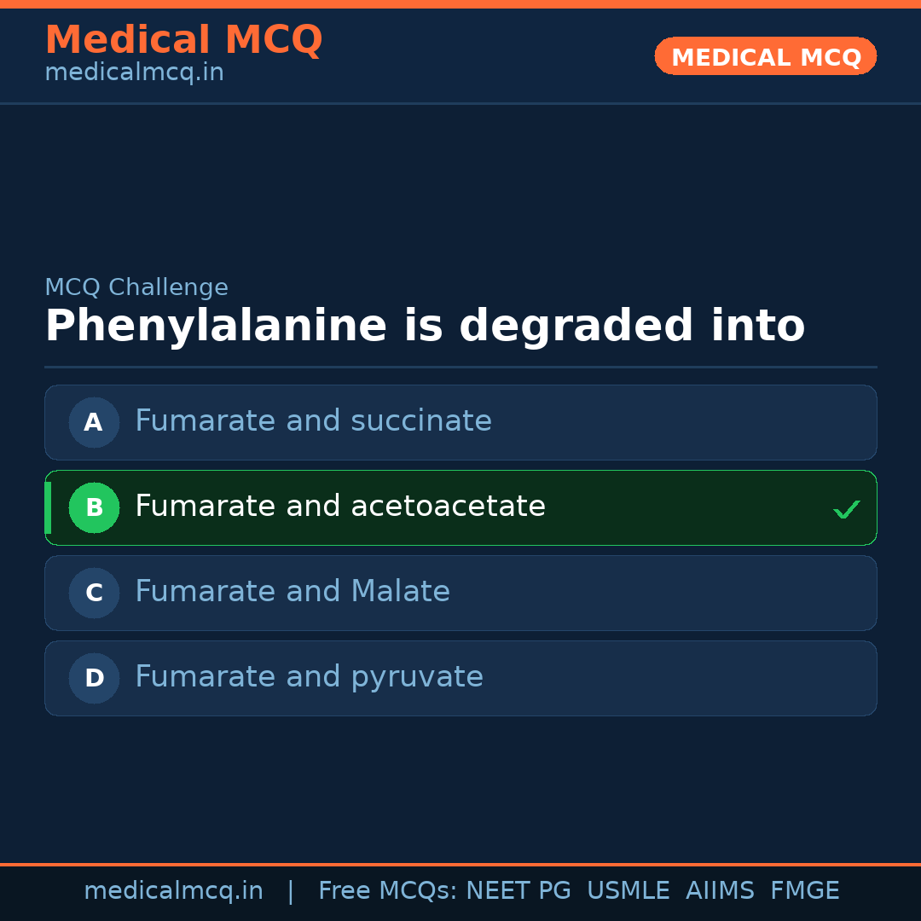Click the question 'Phenylalanine is degraded into'
This screenshot has height=921, width=921.
pos(425,326)
